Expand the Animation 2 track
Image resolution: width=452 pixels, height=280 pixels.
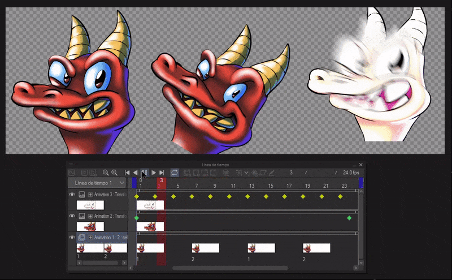pyautogui.click(x=90, y=216)
